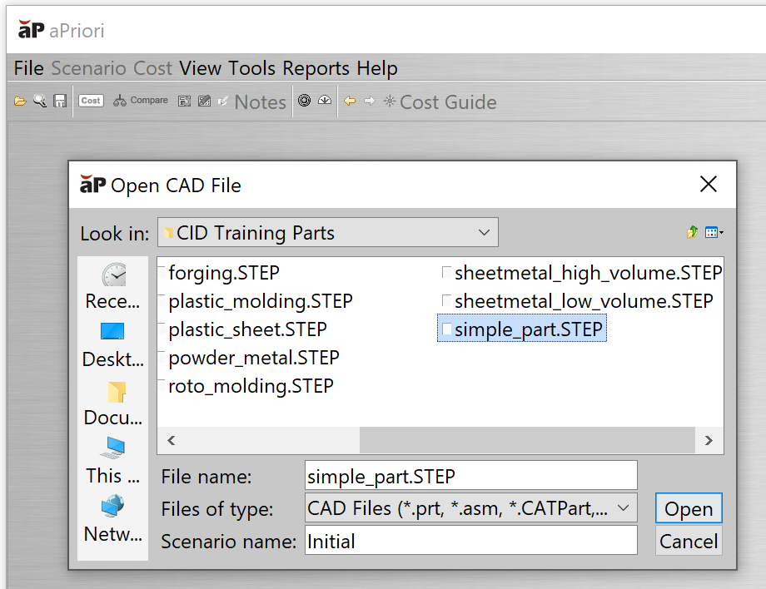
Task: Open the view menu icon in the dialog
Action: tap(714, 233)
